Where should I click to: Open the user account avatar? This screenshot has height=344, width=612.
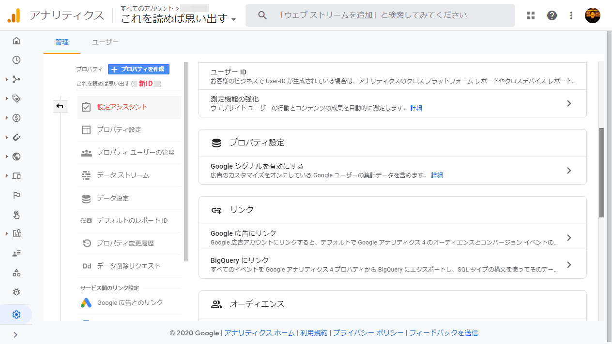593,15
